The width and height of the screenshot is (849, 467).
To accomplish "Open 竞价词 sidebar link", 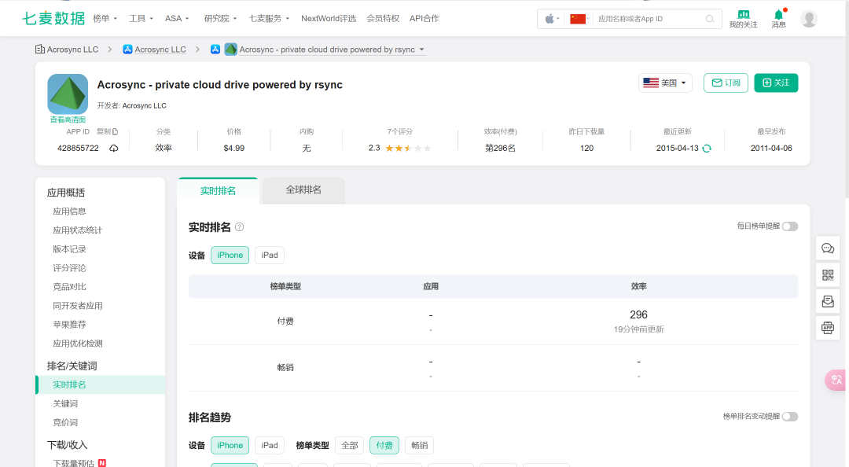I will [x=65, y=422].
